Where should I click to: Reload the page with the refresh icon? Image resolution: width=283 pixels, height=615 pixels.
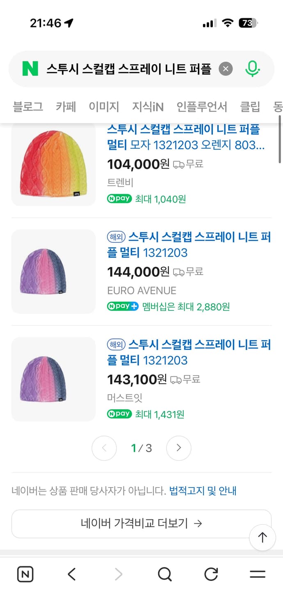point(211,574)
